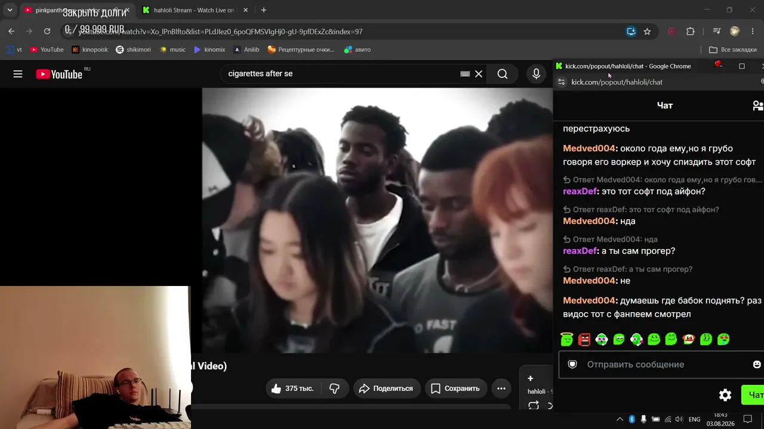The image size is (764, 429).
Task: Open Wi-Fi network tray icon
Action: pyautogui.click(x=668, y=419)
